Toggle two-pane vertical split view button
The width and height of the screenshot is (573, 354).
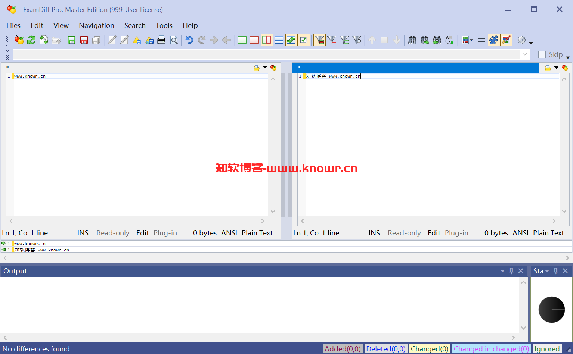tap(267, 40)
